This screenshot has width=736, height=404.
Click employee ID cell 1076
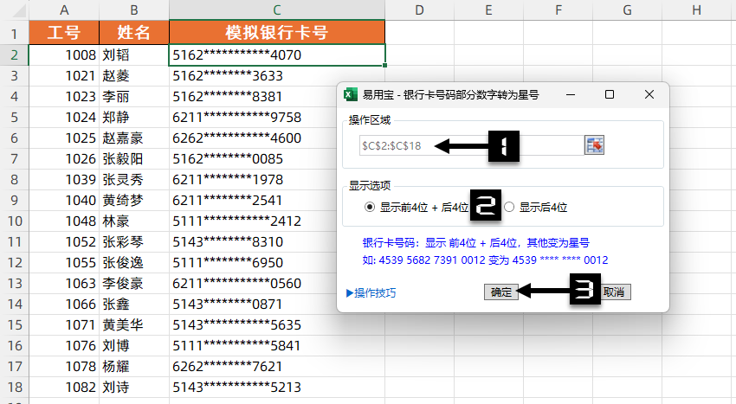[64, 346]
